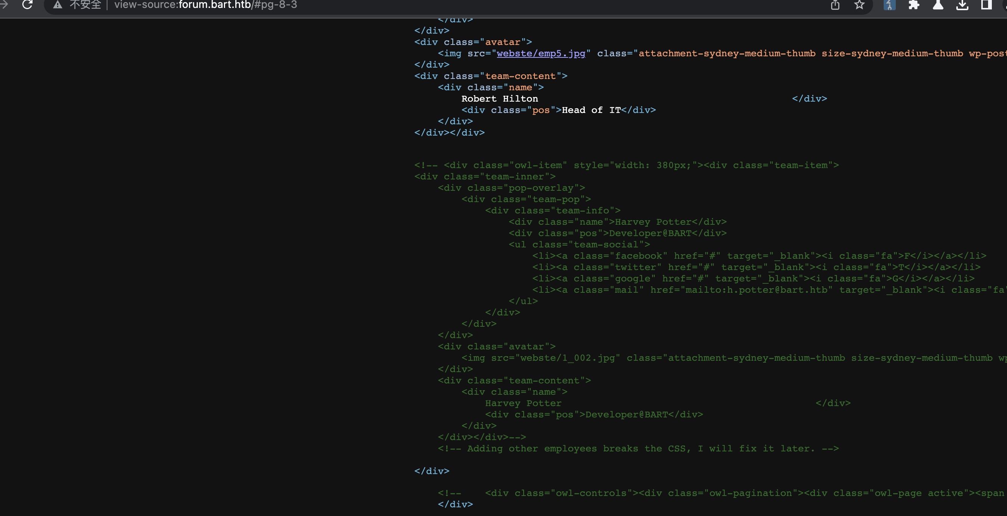Click the view-source address bar URL
This screenshot has width=1007, height=516.
[x=205, y=5]
